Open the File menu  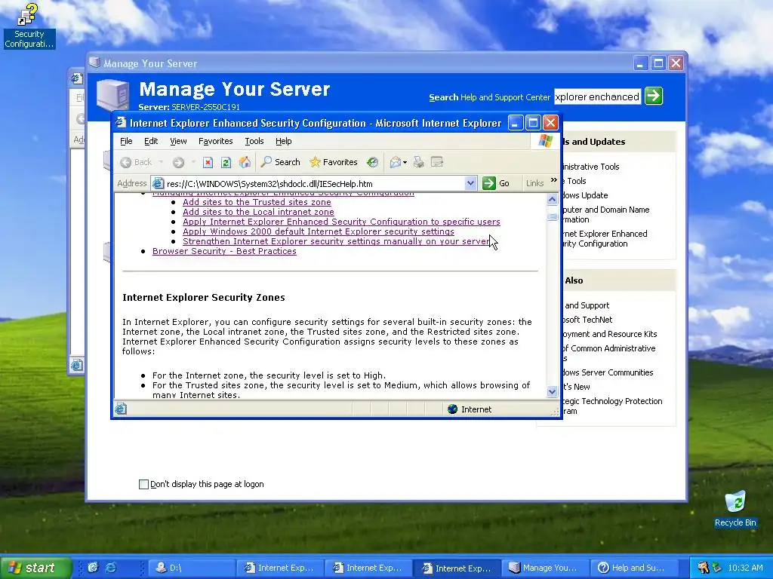[x=126, y=141]
